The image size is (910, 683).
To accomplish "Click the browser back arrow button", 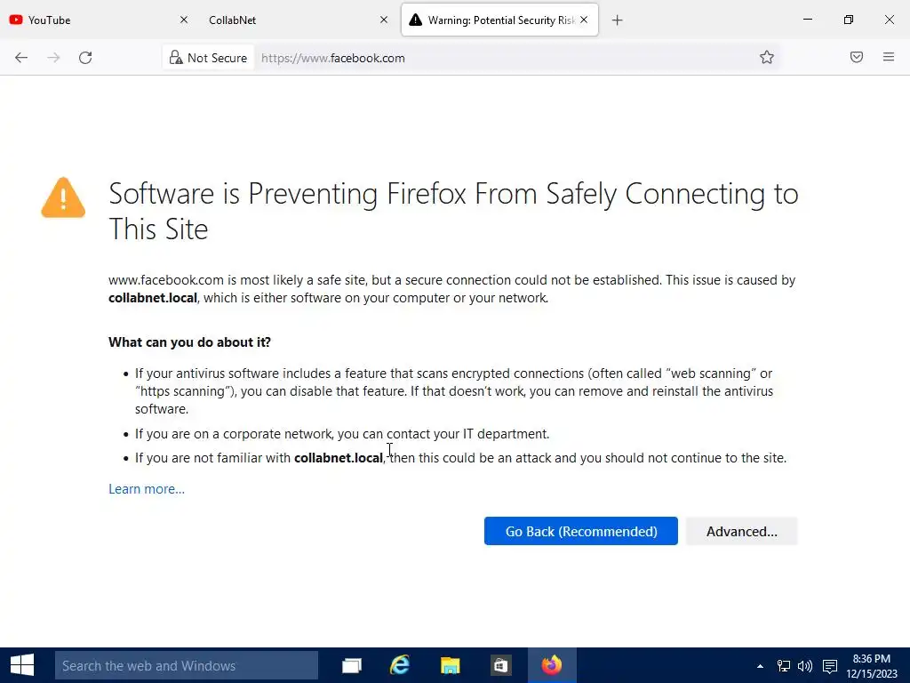I will click(21, 58).
